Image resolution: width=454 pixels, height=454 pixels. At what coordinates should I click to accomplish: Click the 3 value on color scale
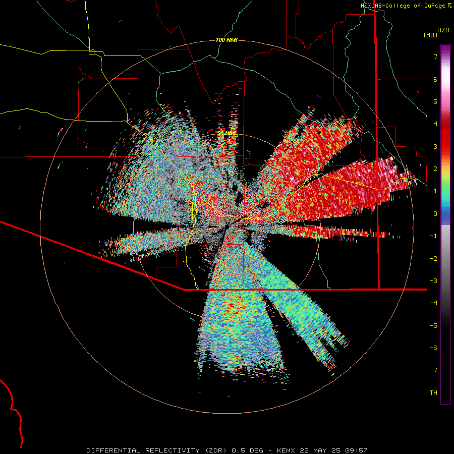[x=435, y=146]
